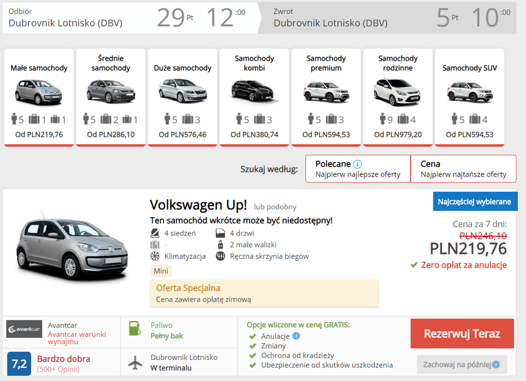Click the luggage icon in Samochody SUV card

pos(474,119)
